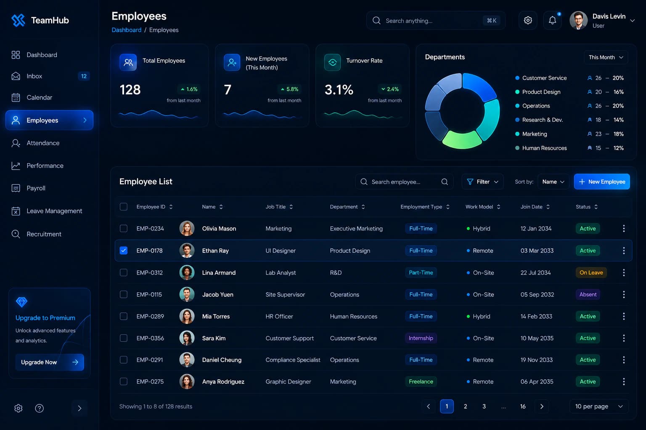Screen dimensions: 646x430
Task: Select checkbox for EMP-0312 Lina Armand
Action: (124, 273)
